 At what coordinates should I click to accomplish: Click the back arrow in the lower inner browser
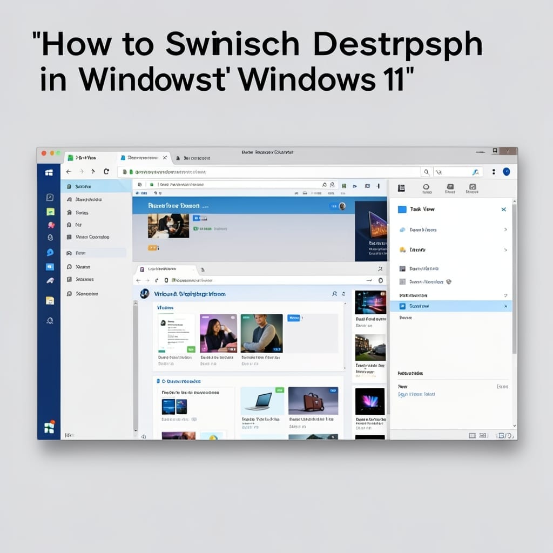pyautogui.click(x=138, y=280)
